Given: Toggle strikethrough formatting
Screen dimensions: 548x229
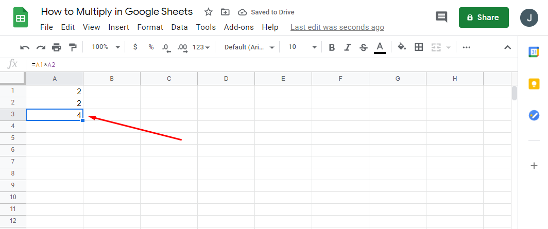Looking at the screenshot, I should [x=363, y=47].
